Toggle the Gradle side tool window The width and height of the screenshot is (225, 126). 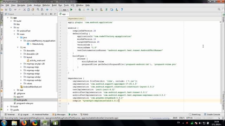pyautogui.click(x=223, y=18)
